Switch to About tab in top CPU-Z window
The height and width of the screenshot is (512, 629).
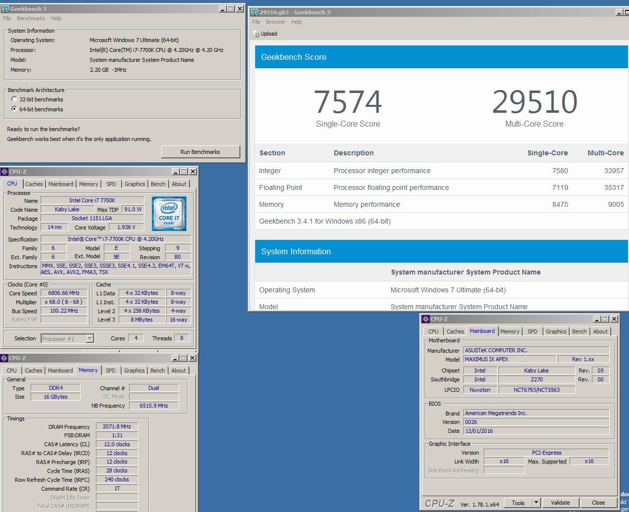click(x=179, y=184)
